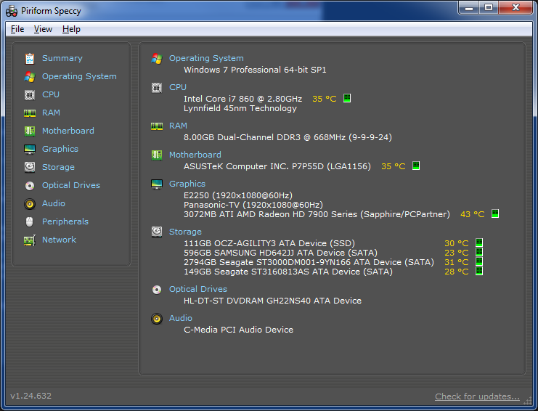
Task: Open the Motherboard heading link in main panel
Action: pyautogui.click(x=195, y=155)
